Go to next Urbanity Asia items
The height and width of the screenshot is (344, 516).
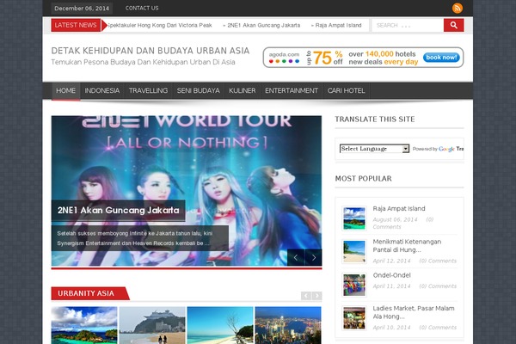click(316, 296)
